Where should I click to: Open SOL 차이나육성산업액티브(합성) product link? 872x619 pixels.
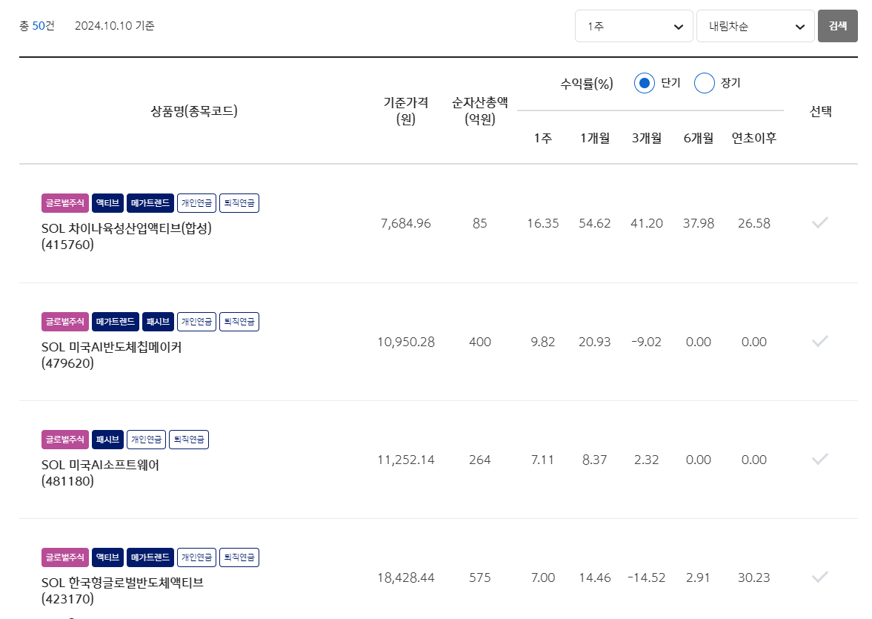126,236
